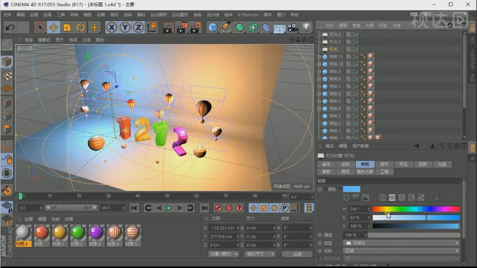Image resolution: width=477 pixels, height=268 pixels.
Task: Toggle the X axis lock
Action: tap(112, 27)
